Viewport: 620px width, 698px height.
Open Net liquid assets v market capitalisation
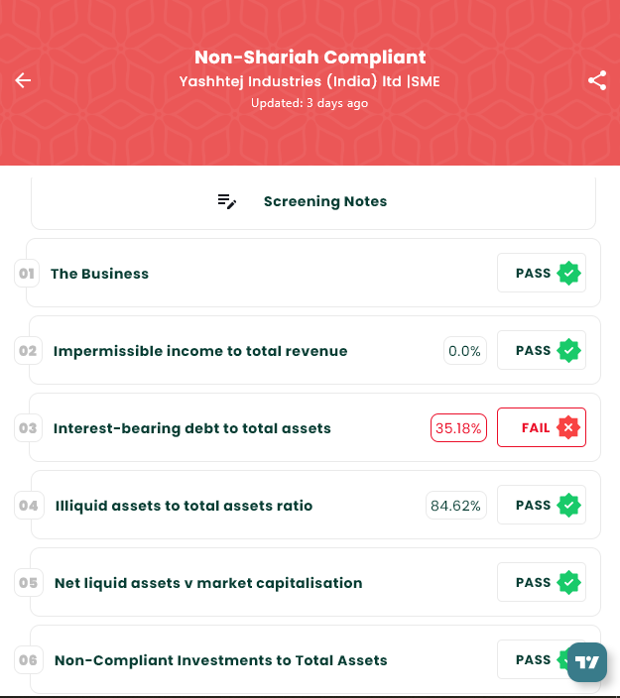coord(208,583)
